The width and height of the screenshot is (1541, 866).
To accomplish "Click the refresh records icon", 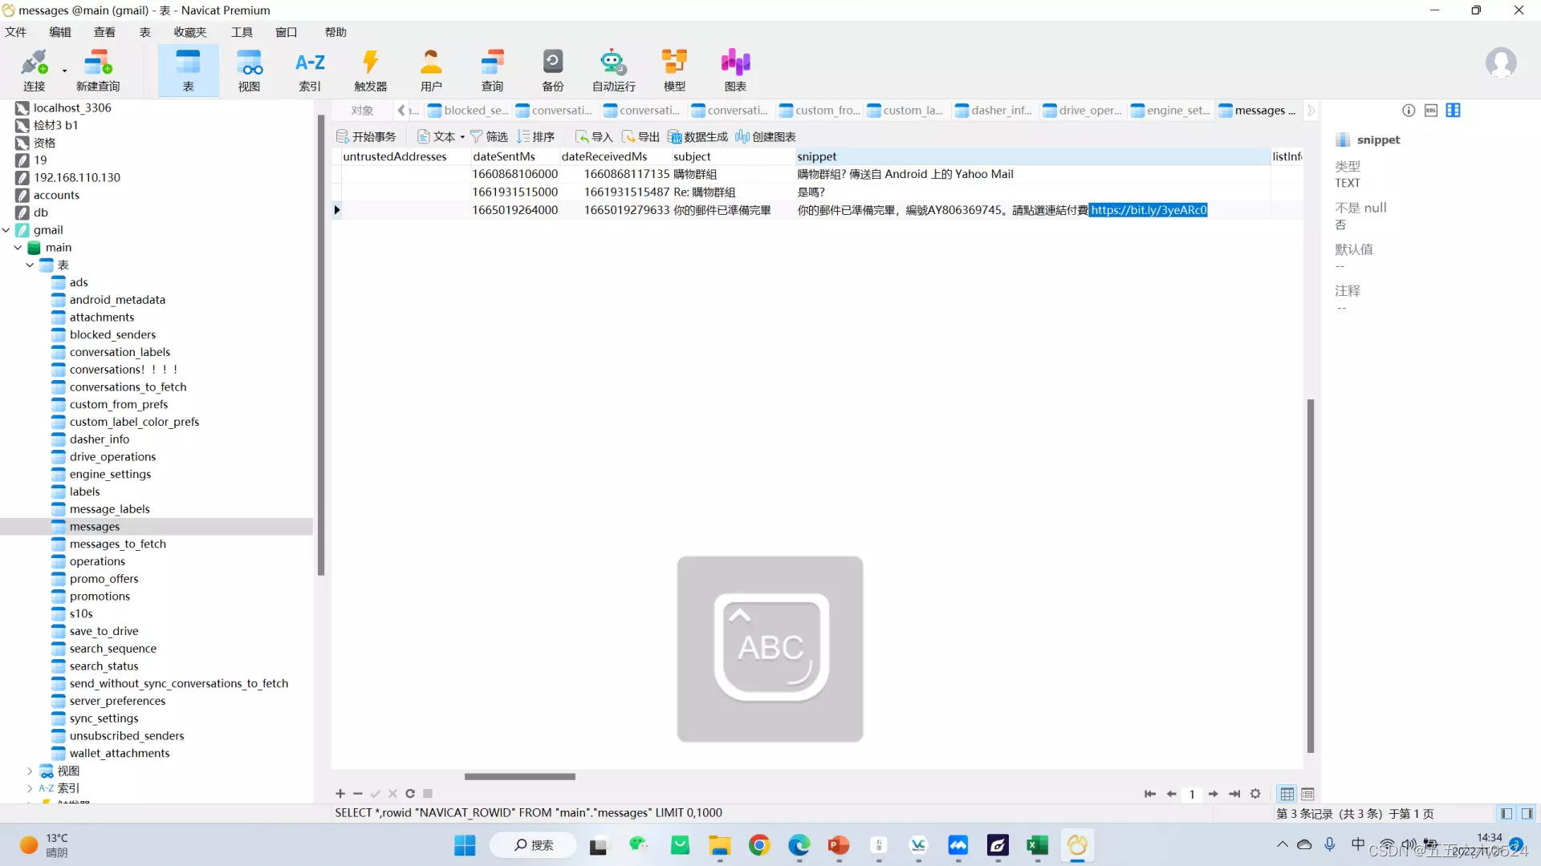I will click(x=410, y=794).
